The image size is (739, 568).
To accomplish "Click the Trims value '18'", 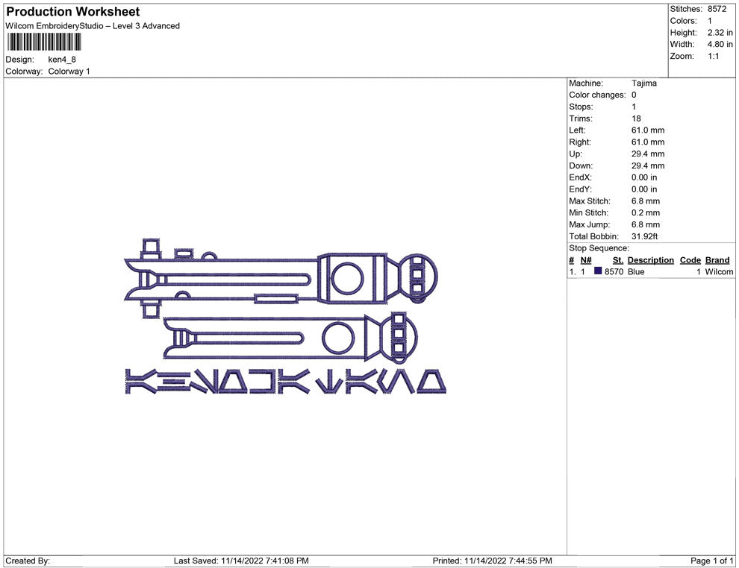I will pyautogui.click(x=636, y=118).
